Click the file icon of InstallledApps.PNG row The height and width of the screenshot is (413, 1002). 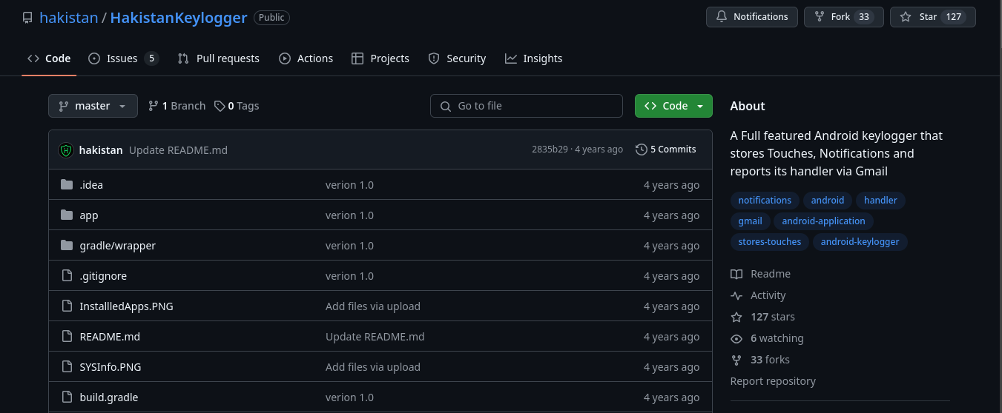pos(67,306)
